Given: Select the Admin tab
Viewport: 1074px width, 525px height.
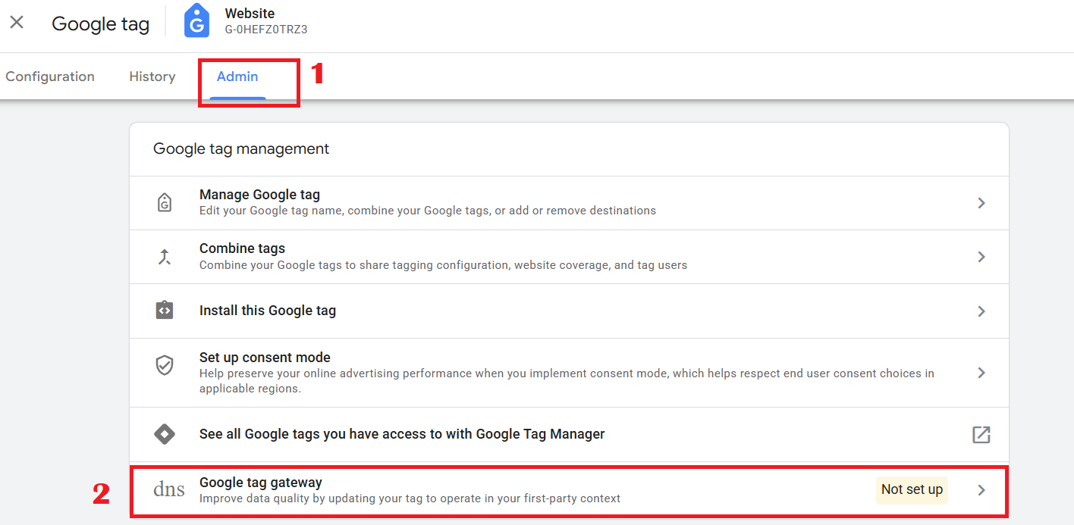Looking at the screenshot, I should 237,77.
